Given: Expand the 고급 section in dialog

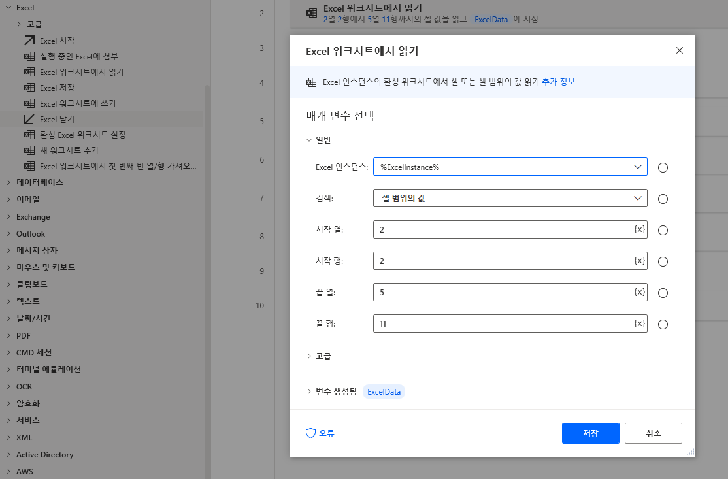Looking at the screenshot, I should 309,356.
